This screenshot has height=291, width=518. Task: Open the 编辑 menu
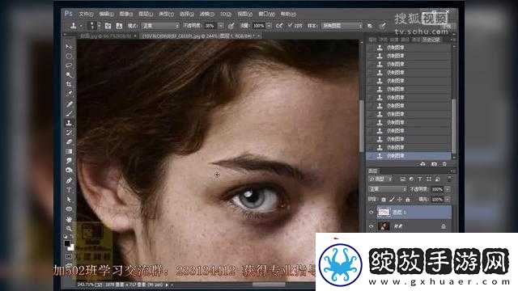[106, 15]
